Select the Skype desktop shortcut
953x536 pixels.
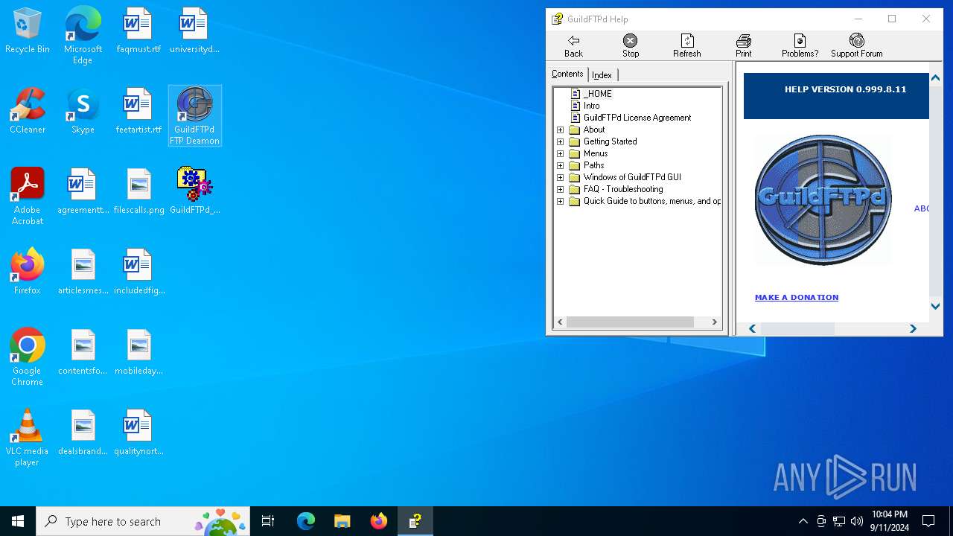[x=83, y=112]
